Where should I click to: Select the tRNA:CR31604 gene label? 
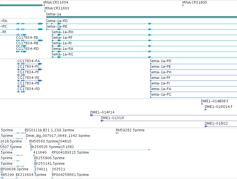click(x=56, y=3)
